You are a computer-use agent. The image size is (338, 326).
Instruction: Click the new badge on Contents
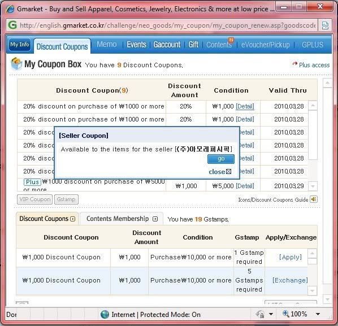coord(231,40)
